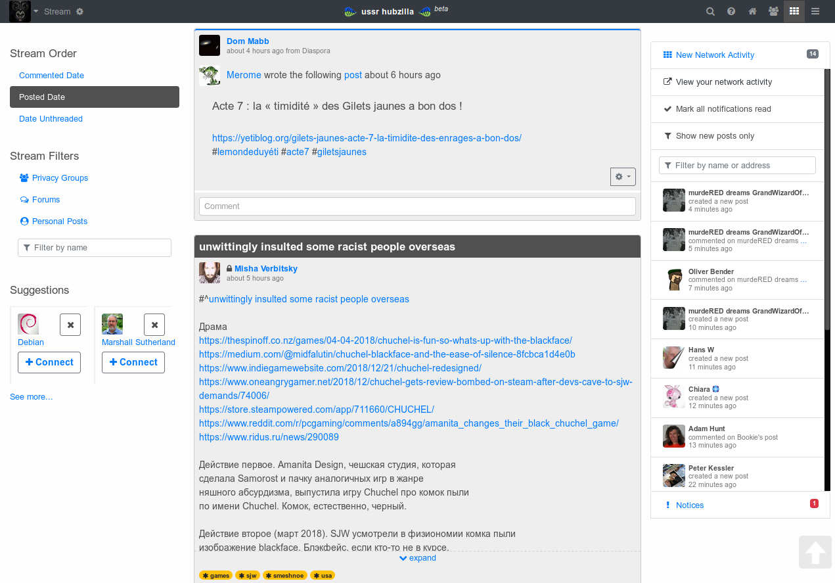835x583 pixels.
Task: Click the yellow games tag badge
Action: pos(216,576)
